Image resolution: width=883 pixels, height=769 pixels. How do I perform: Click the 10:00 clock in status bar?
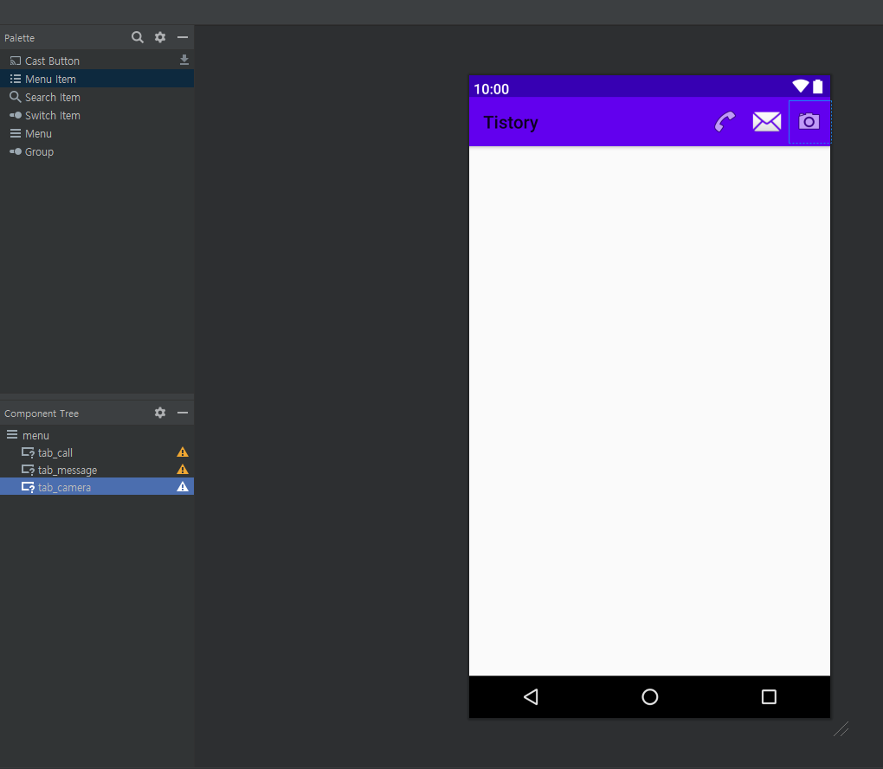pyautogui.click(x=491, y=89)
